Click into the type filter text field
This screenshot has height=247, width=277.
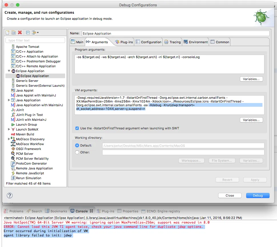tap(35, 40)
